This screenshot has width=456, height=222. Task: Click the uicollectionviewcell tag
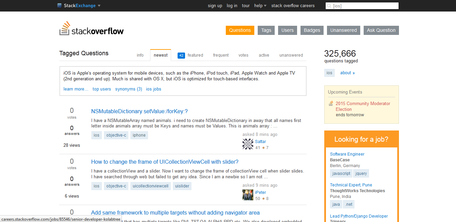(x=150, y=186)
